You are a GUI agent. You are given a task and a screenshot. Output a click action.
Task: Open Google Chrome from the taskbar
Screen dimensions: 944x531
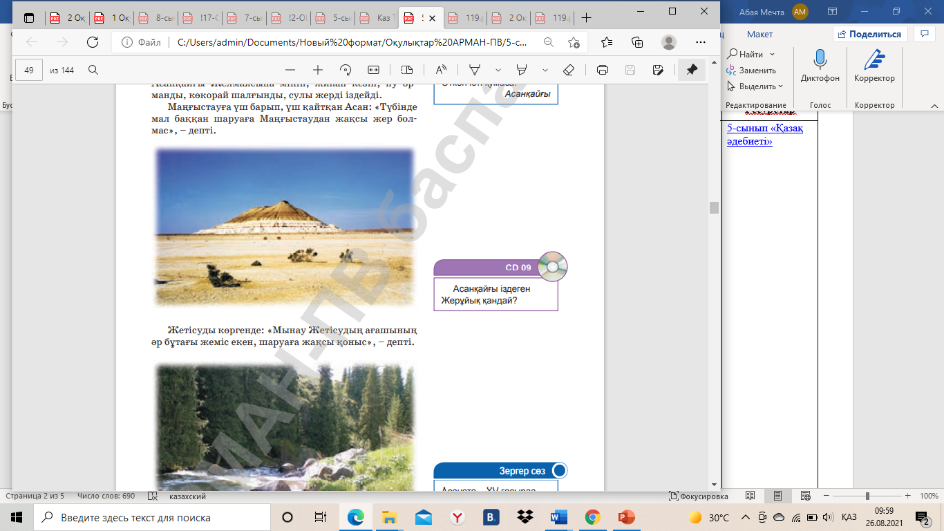(592, 517)
